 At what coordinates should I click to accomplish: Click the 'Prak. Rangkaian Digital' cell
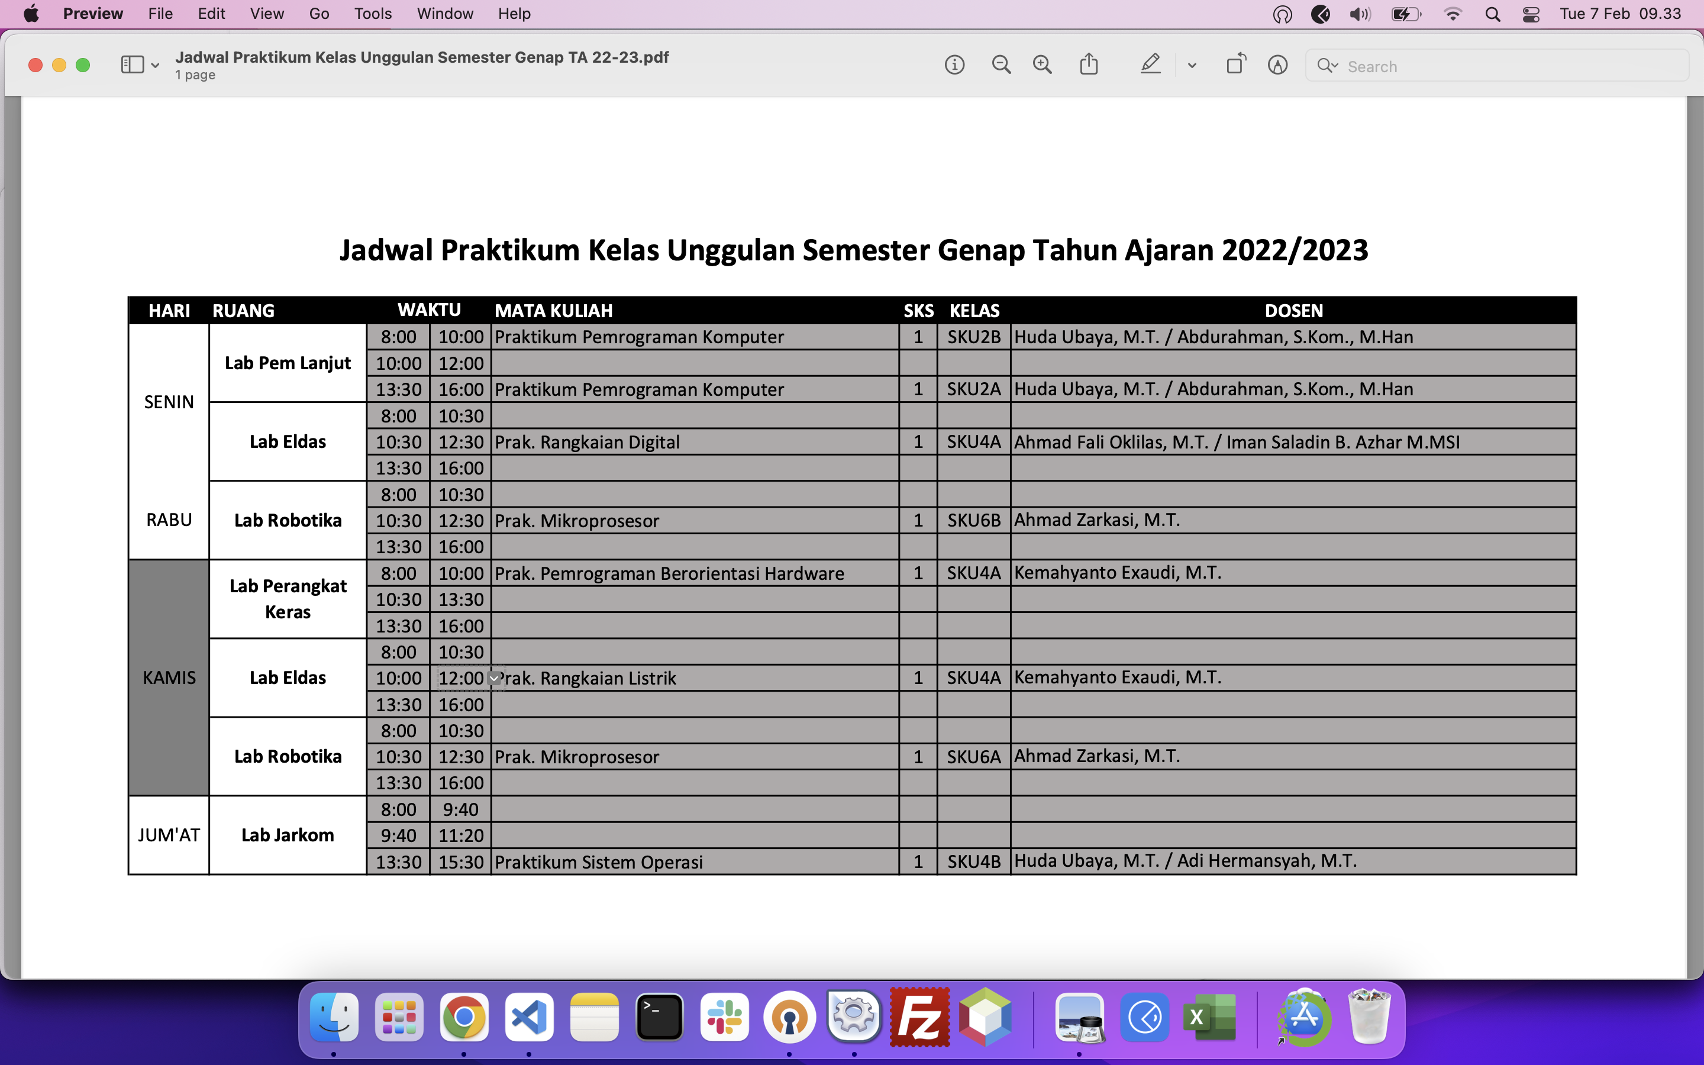pyautogui.click(x=695, y=443)
